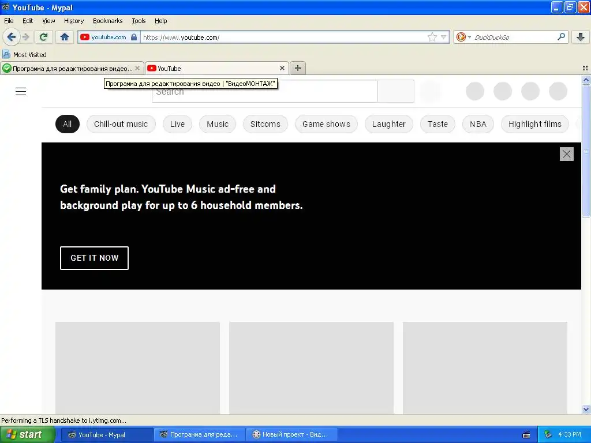Viewport: 591px width, 443px height.
Task: Select the Game shows filter chip
Action: coord(327,124)
